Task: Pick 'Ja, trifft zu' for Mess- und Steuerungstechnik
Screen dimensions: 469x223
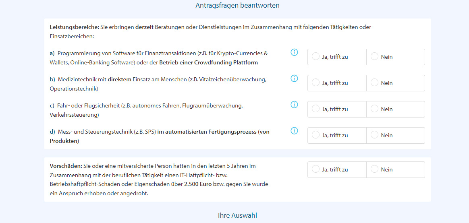Action: 337,135
